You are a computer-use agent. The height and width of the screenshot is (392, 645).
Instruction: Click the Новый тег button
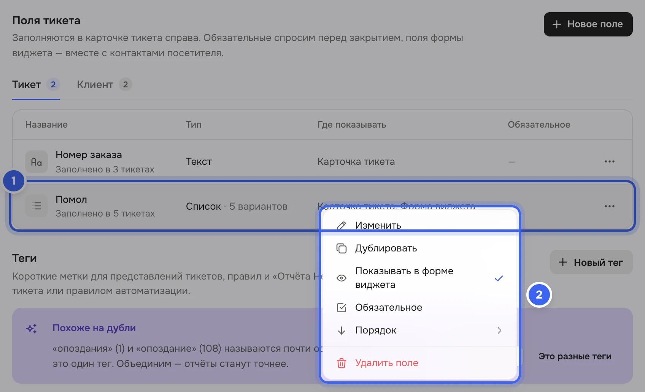click(591, 262)
